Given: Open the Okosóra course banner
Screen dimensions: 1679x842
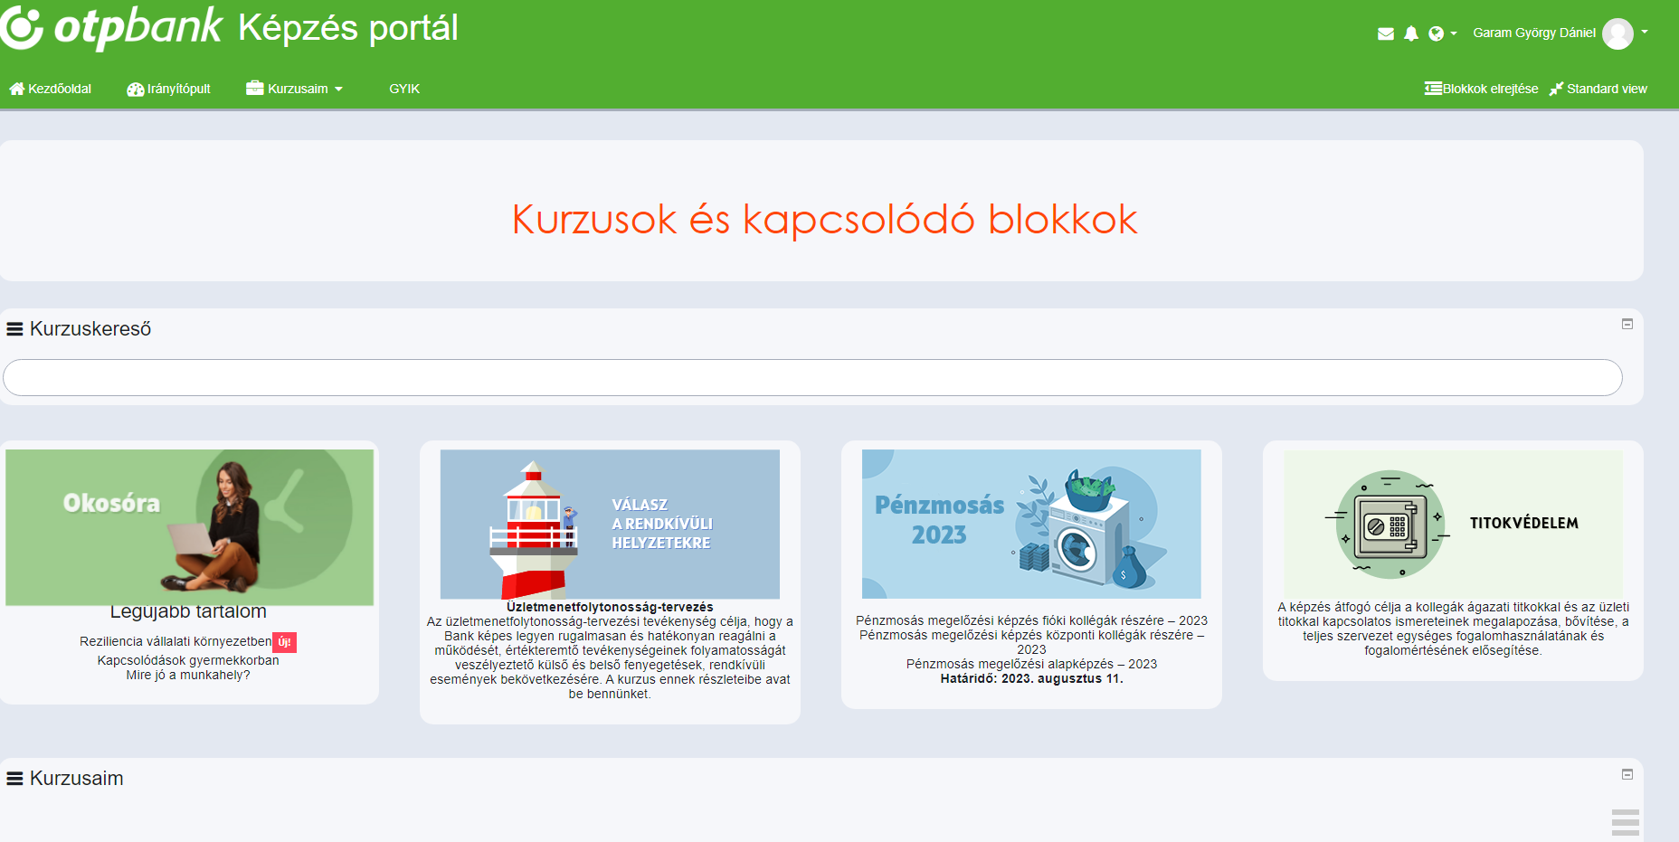Looking at the screenshot, I should (x=189, y=527).
